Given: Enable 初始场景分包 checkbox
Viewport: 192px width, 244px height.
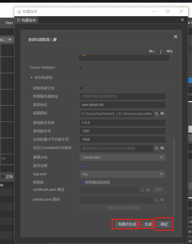Looking at the screenshot, I should point(82,88).
